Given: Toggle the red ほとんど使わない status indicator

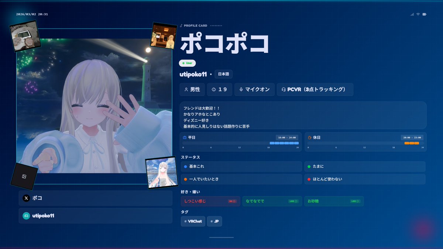Looking at the screenshot, I should tap(308, 179).
